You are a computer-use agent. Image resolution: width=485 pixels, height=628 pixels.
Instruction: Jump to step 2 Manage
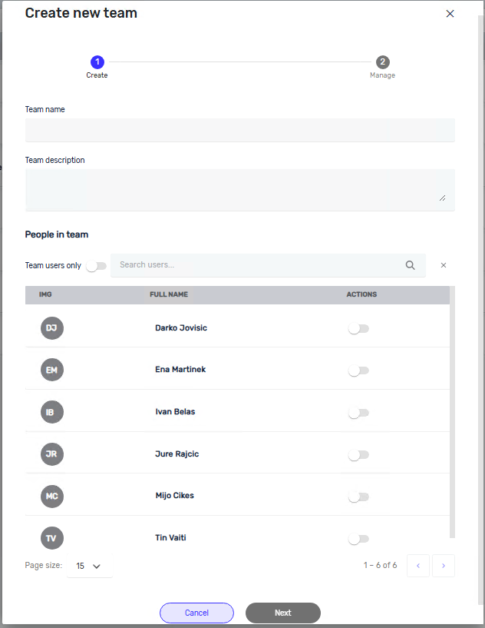pyautogui.click(x=382, y=62)
